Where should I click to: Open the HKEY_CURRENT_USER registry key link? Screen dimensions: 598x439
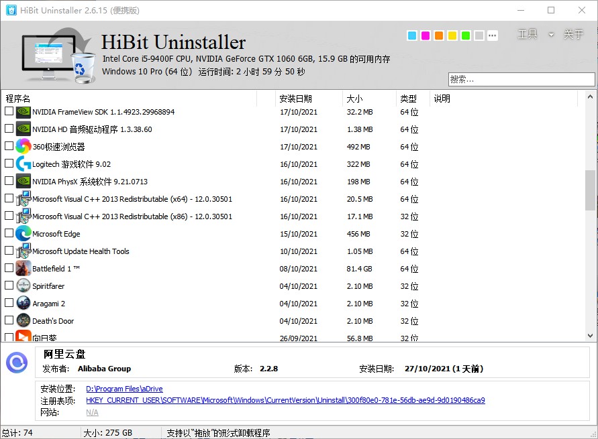(285, 400)
